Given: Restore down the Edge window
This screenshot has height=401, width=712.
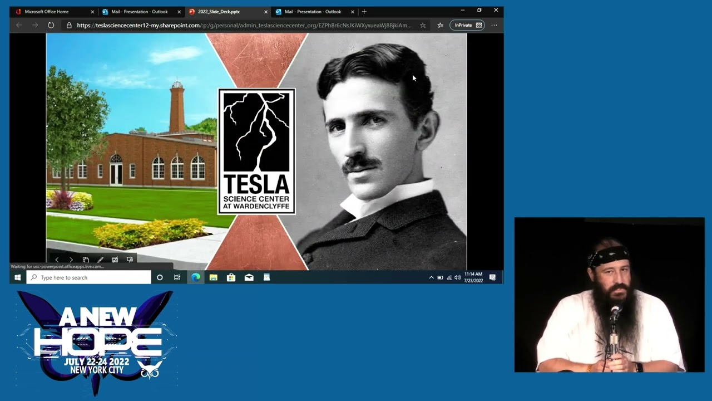Looking at the screenshot, I should click(x=479, y=11).
